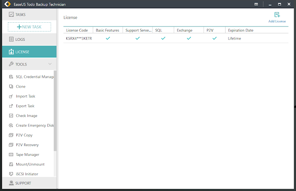296x191 pixels.
Task: Click the Clone tool icon
Action: (x=11, y=86)
